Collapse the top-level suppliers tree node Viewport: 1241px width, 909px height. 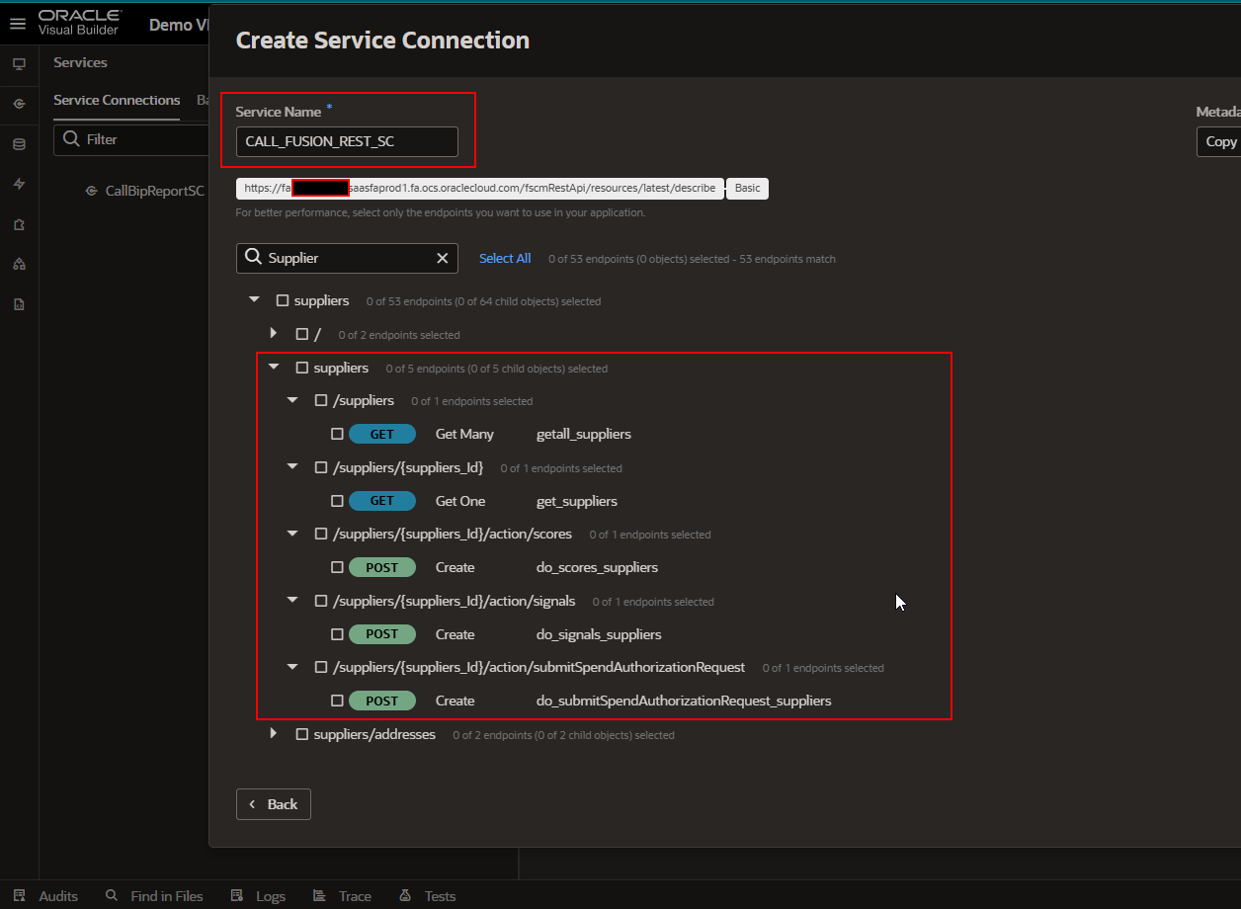255,299
